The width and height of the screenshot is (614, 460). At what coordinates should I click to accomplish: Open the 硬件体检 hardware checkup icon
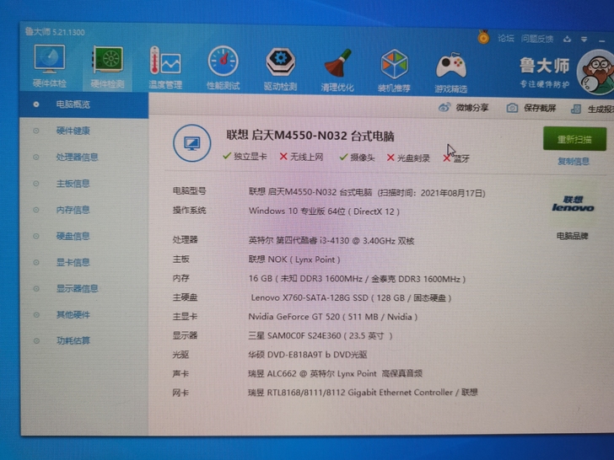(49, 66)
